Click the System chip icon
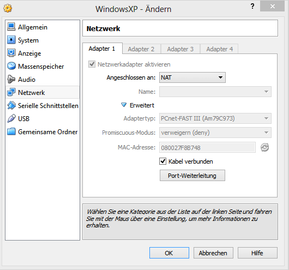Image resolution: width=289 pixels, height=270 pixels. click(11, 40)
